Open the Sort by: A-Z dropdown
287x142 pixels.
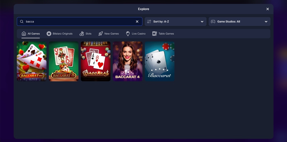click(175, 21)
